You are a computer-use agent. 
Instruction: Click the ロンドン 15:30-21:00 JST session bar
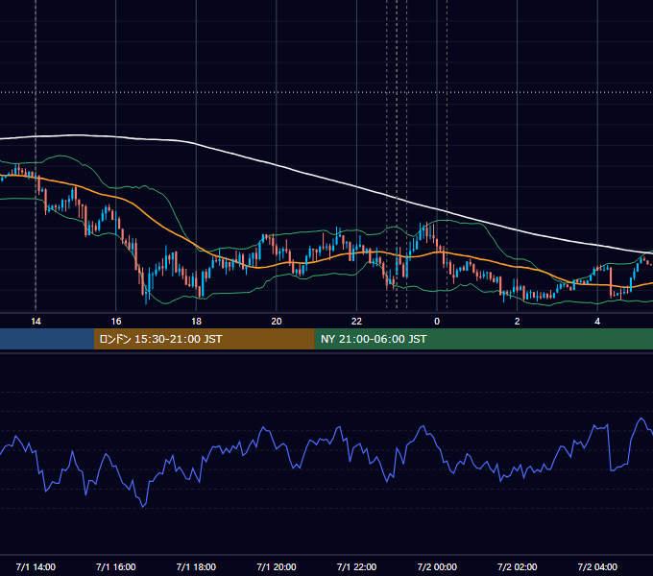[x=204, y=339]
